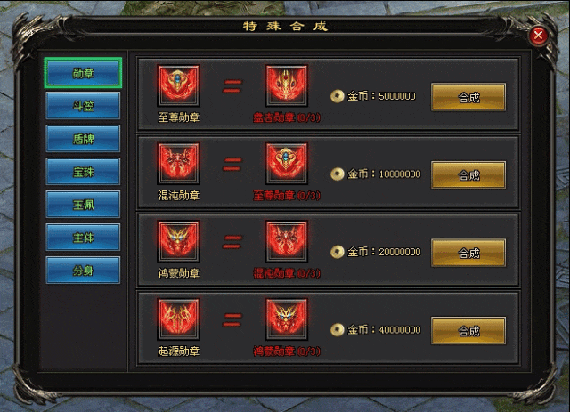Open the 盾牌 category tab

click(x=83, y=139)
